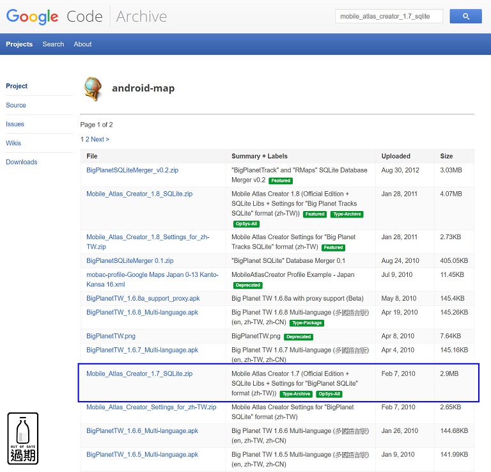Download Mobile_Atlas_Creator_1.7_SQLite.zip

click(139, 374)
